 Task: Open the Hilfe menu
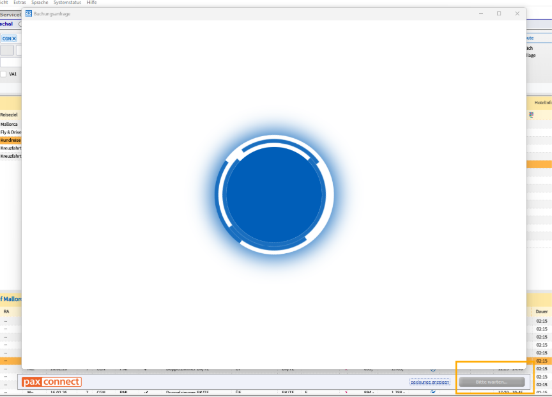tap(91, 2)
